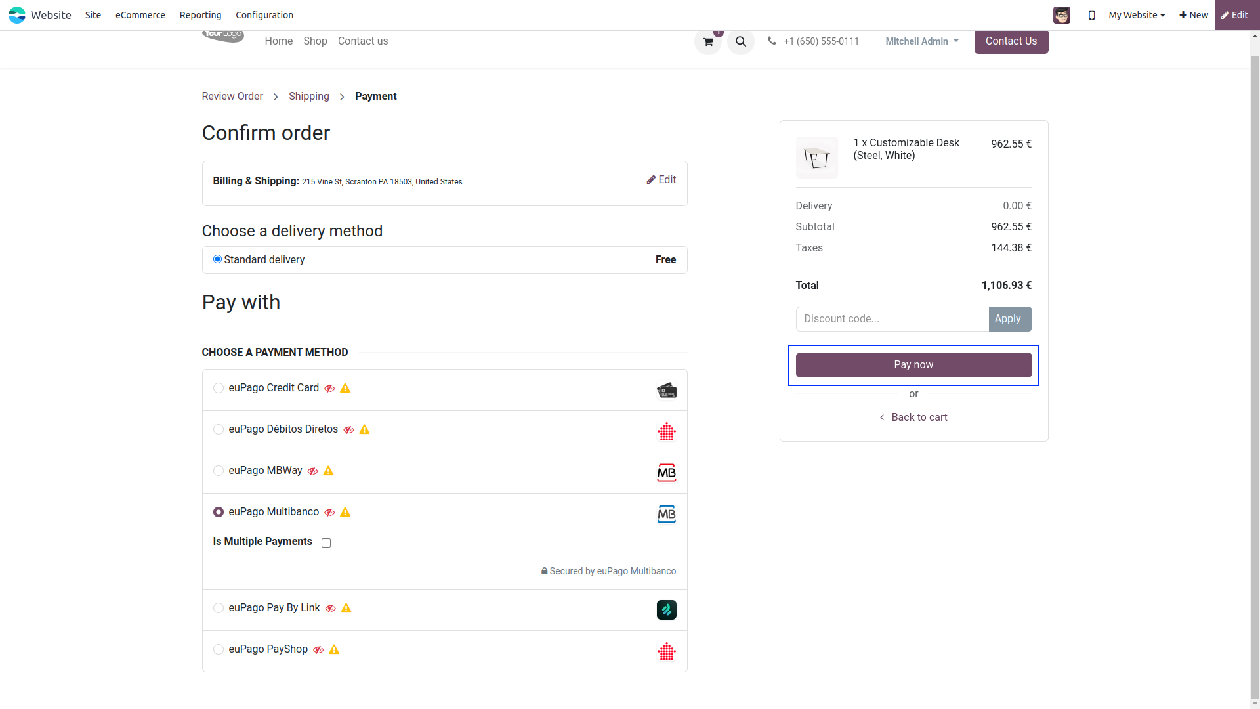
Task: Open the Site menu
Action: 93,15
